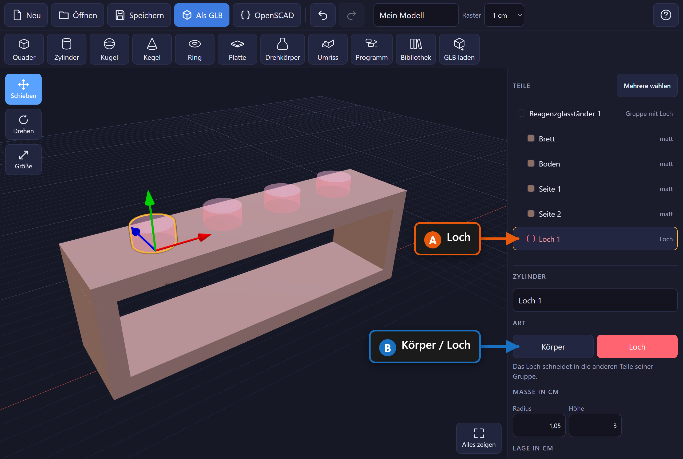Click the Radius value field

[539, 425]
